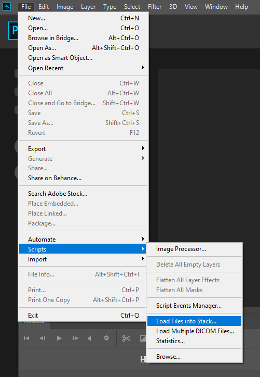Choose the transition icon in Timeline
The width and height of the screenshot is (260, 377).
143,338
